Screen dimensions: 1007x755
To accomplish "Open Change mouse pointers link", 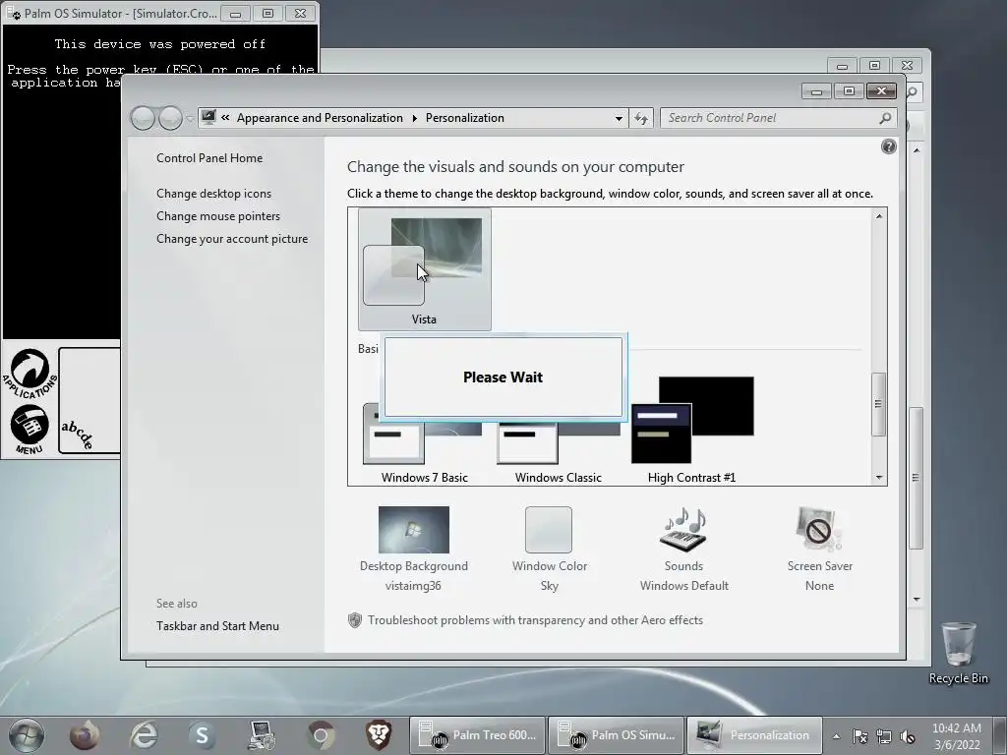I will 218,215.
